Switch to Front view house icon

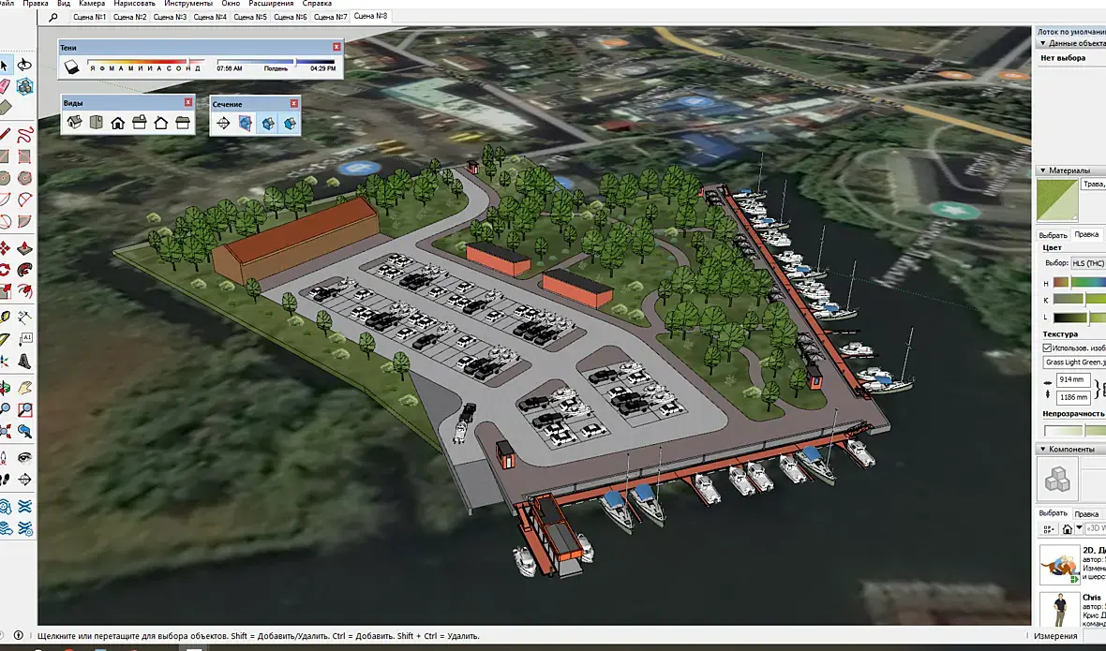[x=118, y=124]
